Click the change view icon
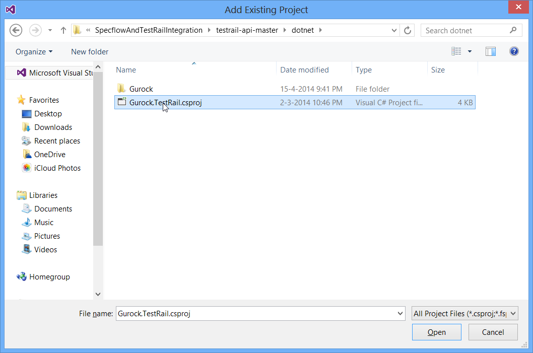533x353 pixels. click(456, 51)
